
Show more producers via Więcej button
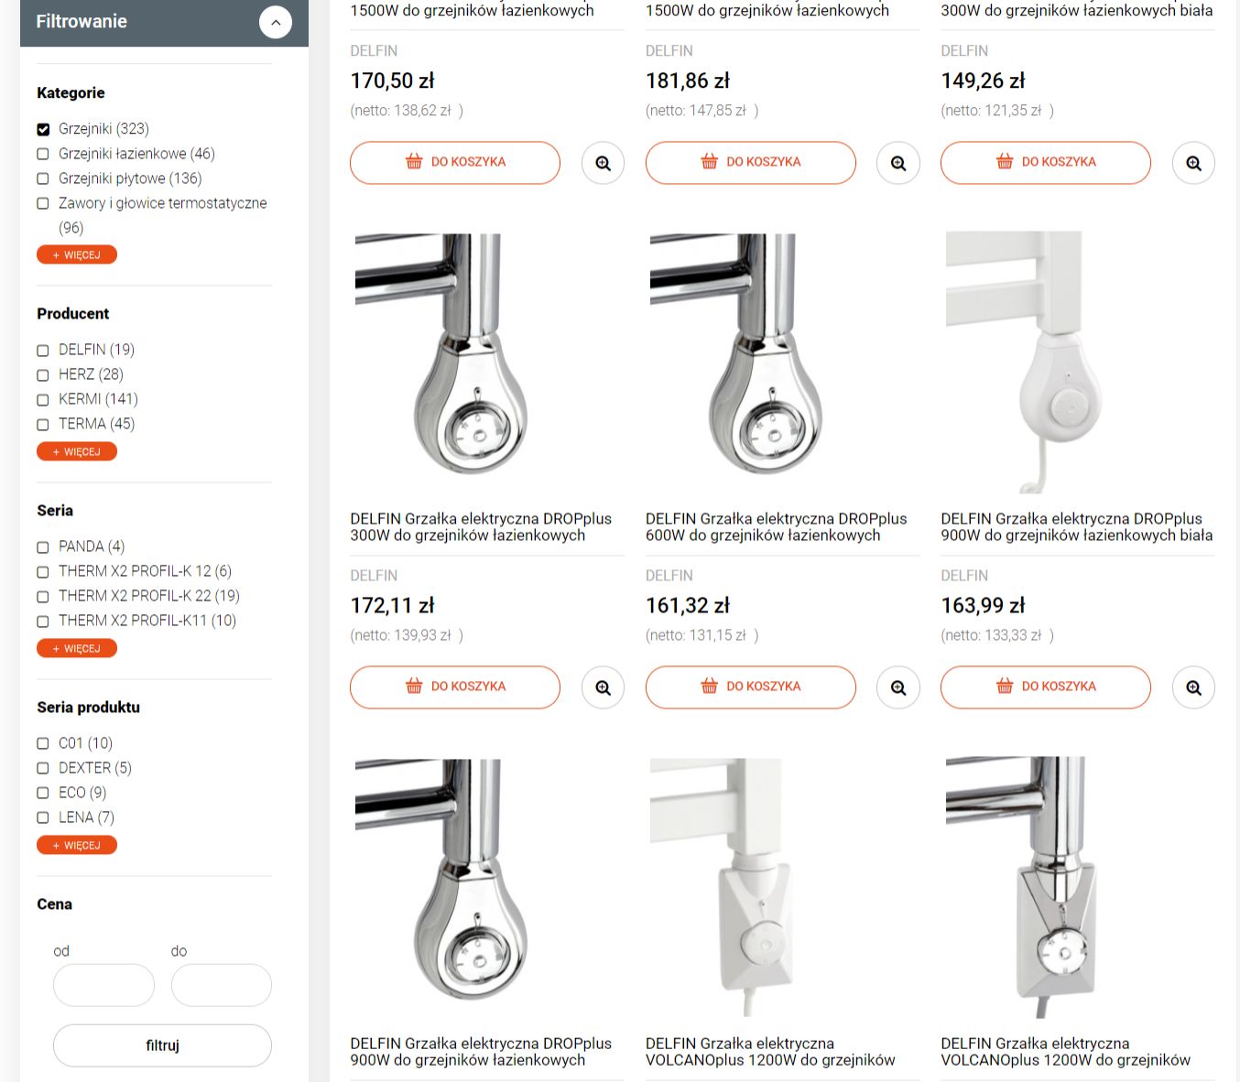point(77,451)
